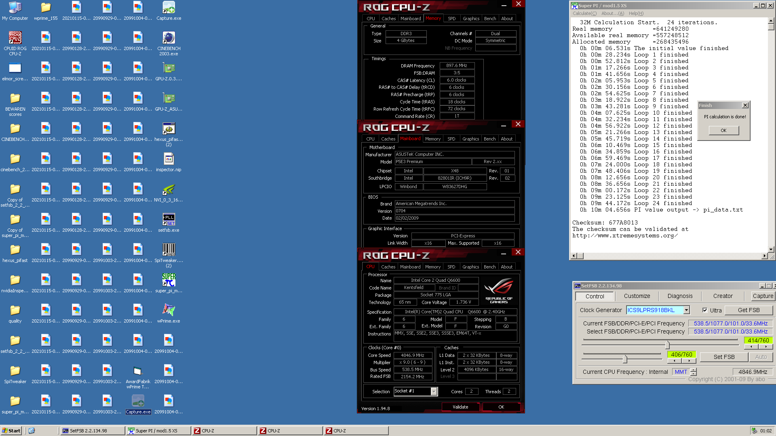Viewport: 776px width, 436px height.
Task: Open inspector.nip file icon
Action: (x=169, y=162)
